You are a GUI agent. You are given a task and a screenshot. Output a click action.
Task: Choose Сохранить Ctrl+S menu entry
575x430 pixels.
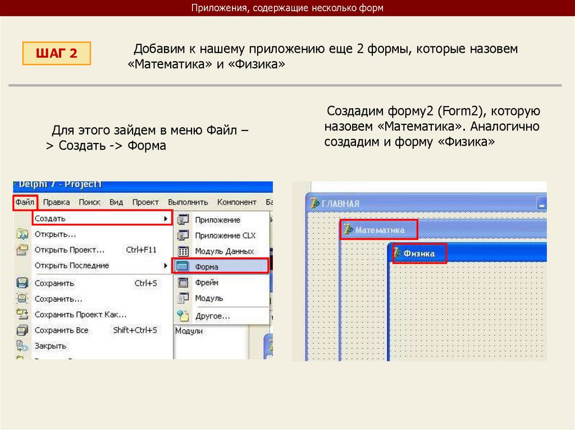(94, 283)
